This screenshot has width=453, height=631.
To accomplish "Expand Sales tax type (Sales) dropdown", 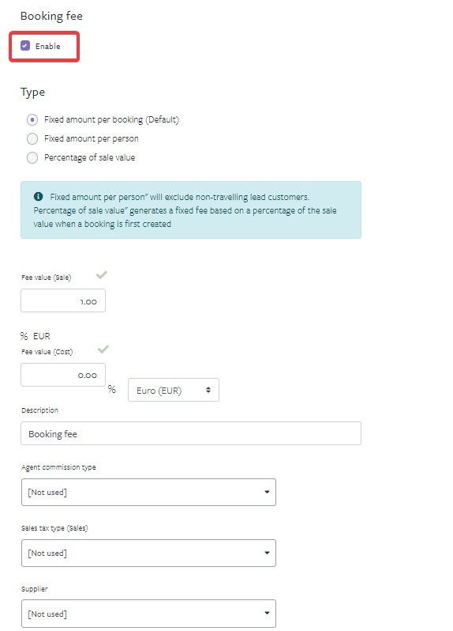I will 148,553.
